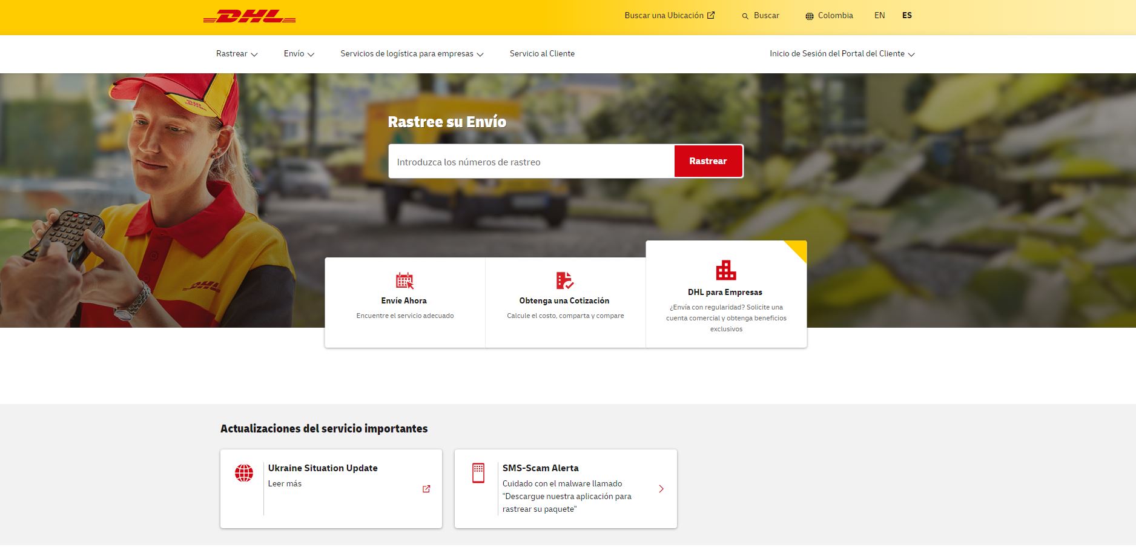Go to Servicio al Cliente
Screen dimensions: 1136x553
pos(542,54)
